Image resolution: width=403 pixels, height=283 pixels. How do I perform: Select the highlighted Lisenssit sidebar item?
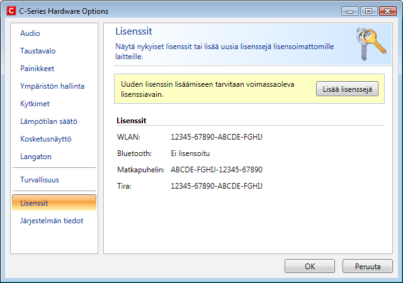54,203
